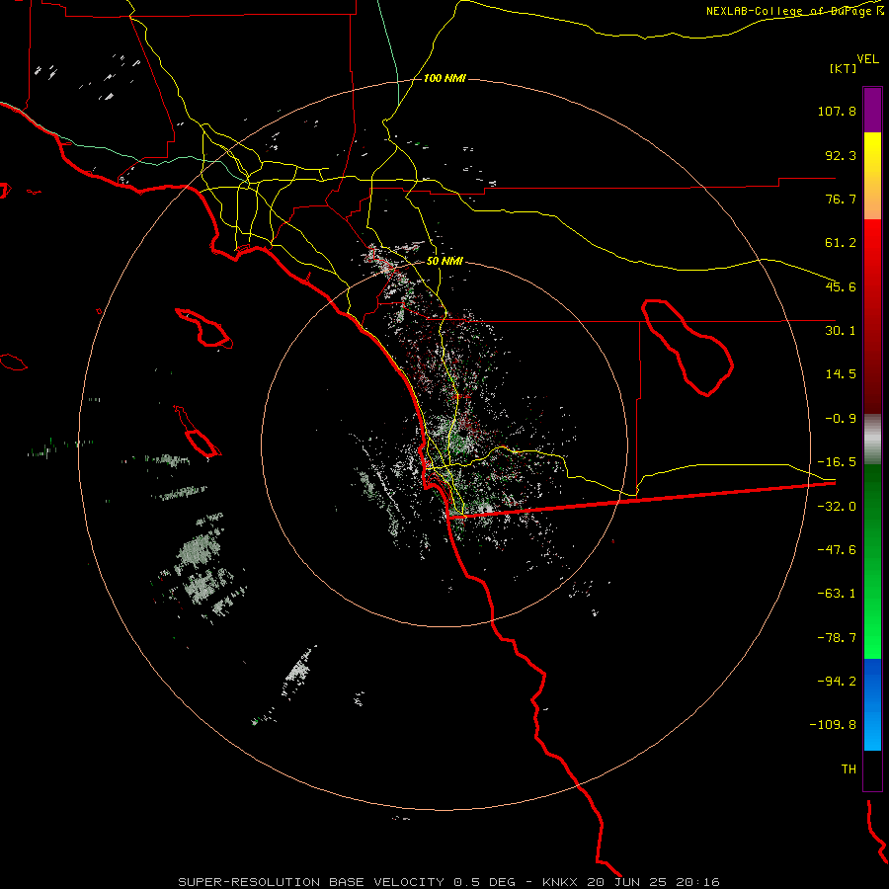Click the -63.1 velocity scale value
The height and width of the screenshot is (889, 889).
(837, 594)
